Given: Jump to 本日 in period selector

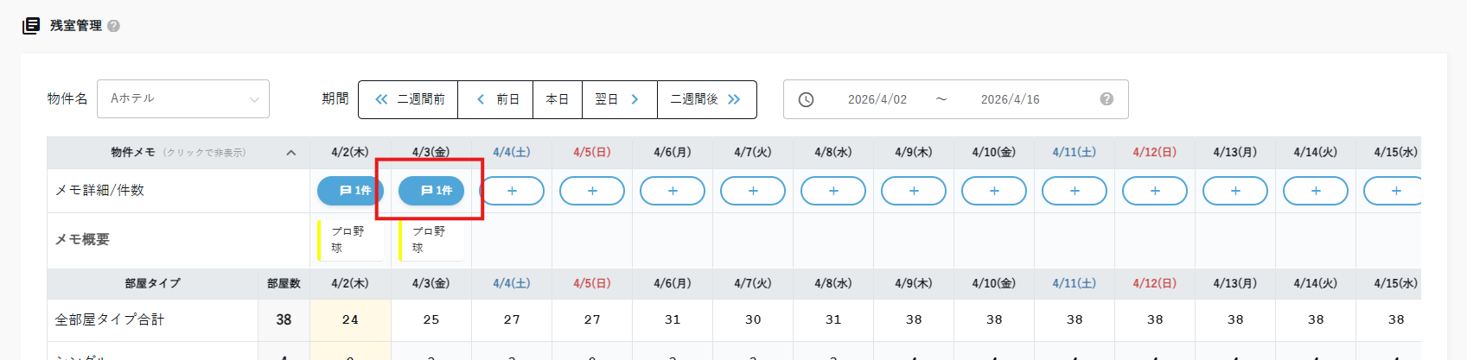Looking at the screenshot, I should click(x=558, y=99).
